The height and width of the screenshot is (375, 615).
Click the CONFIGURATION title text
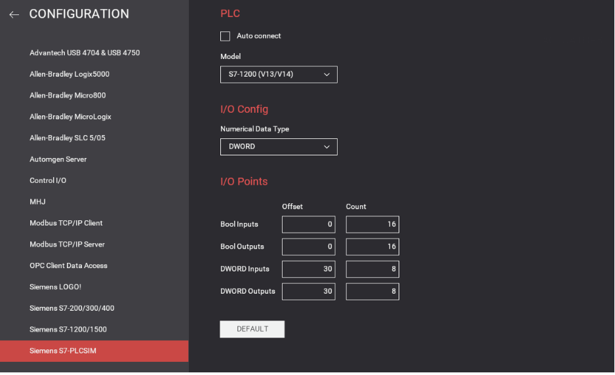[x=79, y=14]
